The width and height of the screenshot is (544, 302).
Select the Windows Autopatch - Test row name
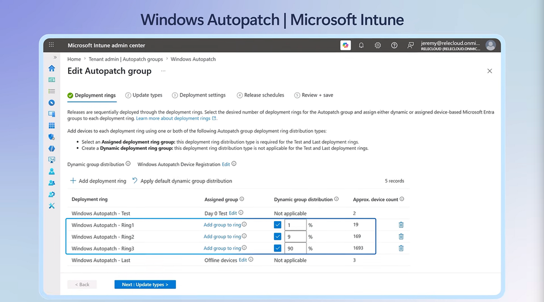(101, 213)
